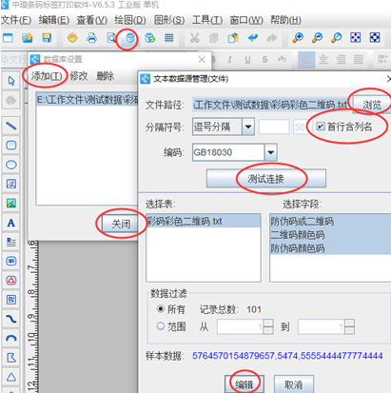Click the zoom in magnifier icon
Viewport: 391px width, 393px height.
point(298,38)
